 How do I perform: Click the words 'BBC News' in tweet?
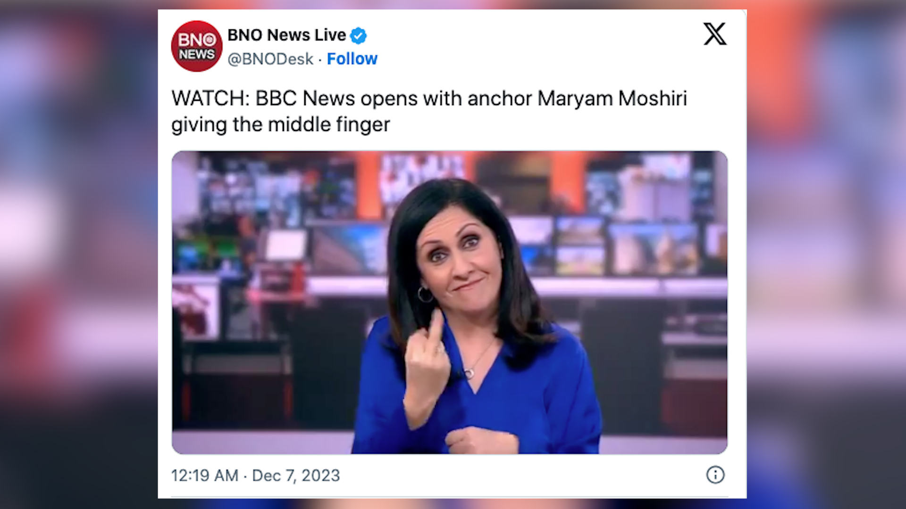305,99
